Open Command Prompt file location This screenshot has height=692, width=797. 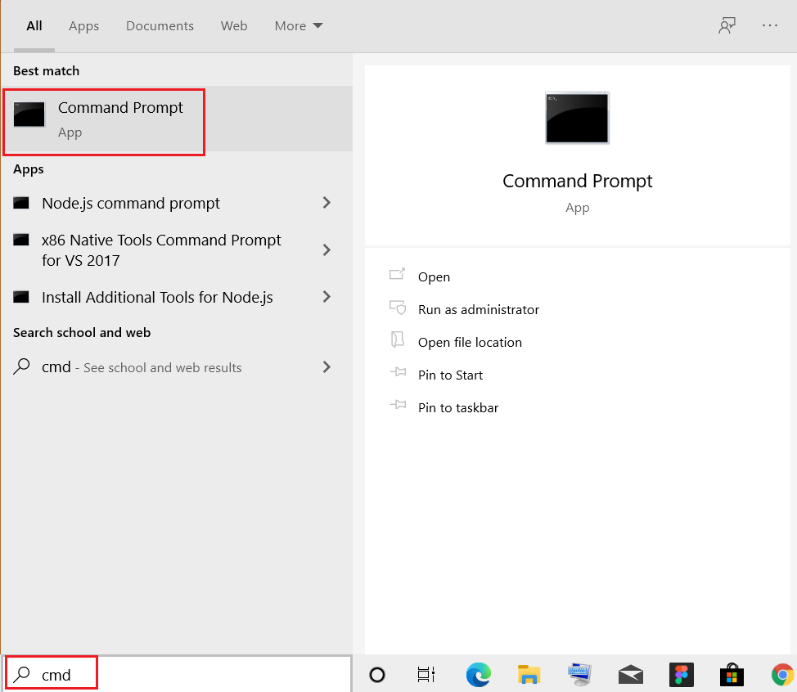(x=469, y=342)
